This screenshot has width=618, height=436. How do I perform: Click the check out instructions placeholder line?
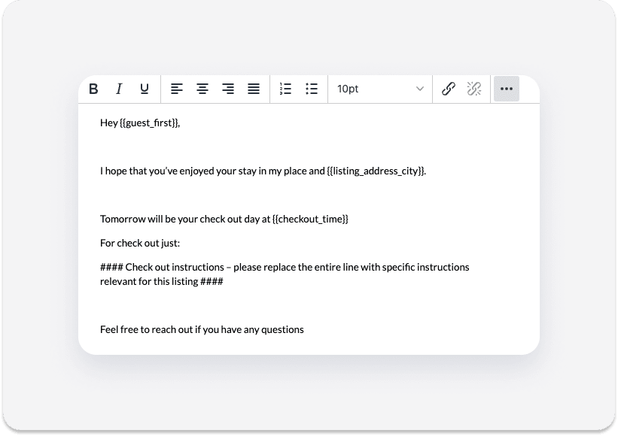pos(285,267)
